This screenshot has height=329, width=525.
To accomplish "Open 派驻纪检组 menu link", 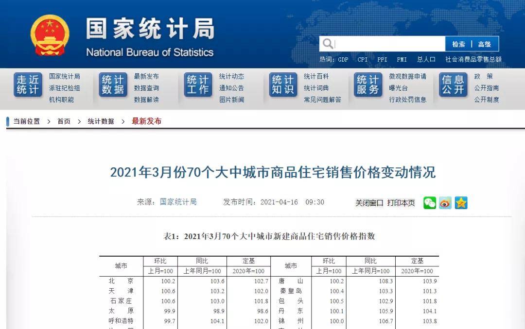I will [65, 88].
